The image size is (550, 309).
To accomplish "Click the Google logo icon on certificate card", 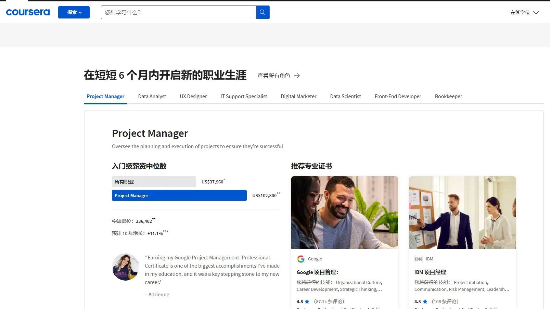I will [x=301, y=259].
